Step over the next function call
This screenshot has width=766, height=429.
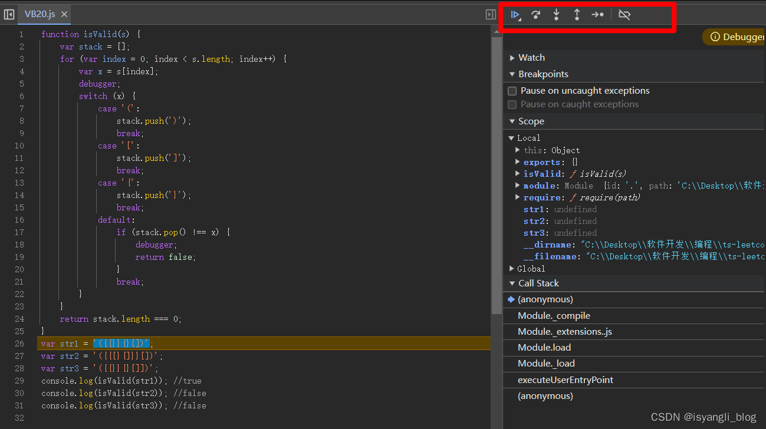tap(536, 15)
